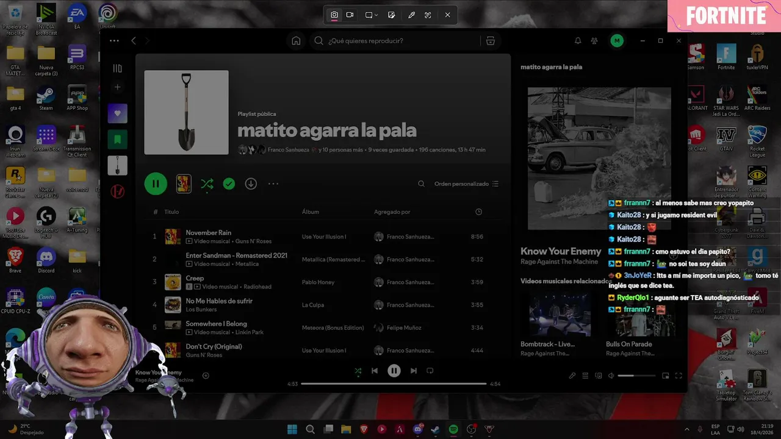Play Bombtrack - Live video thumbnail
This screenshot has height=439, width=781.
(x=560, y=315)
